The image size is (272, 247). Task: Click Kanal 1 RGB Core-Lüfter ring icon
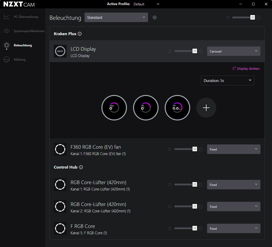pyautogui.click(x=60, y=185)
